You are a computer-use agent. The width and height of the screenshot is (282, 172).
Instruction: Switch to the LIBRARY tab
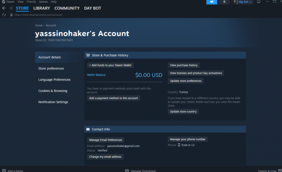42,8
